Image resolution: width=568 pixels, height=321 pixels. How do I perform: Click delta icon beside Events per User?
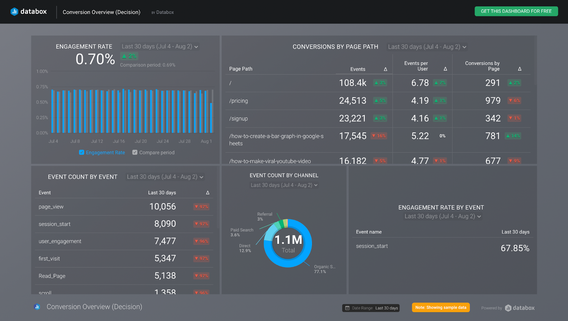[445, 69]
